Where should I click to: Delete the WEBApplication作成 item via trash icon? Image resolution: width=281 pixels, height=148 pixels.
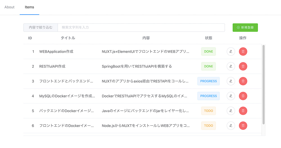pyautogui.click(x=243, y=51)
